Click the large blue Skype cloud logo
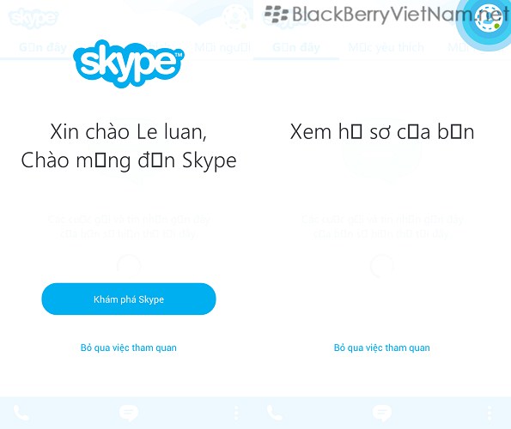511x429 pixels. 129,63
